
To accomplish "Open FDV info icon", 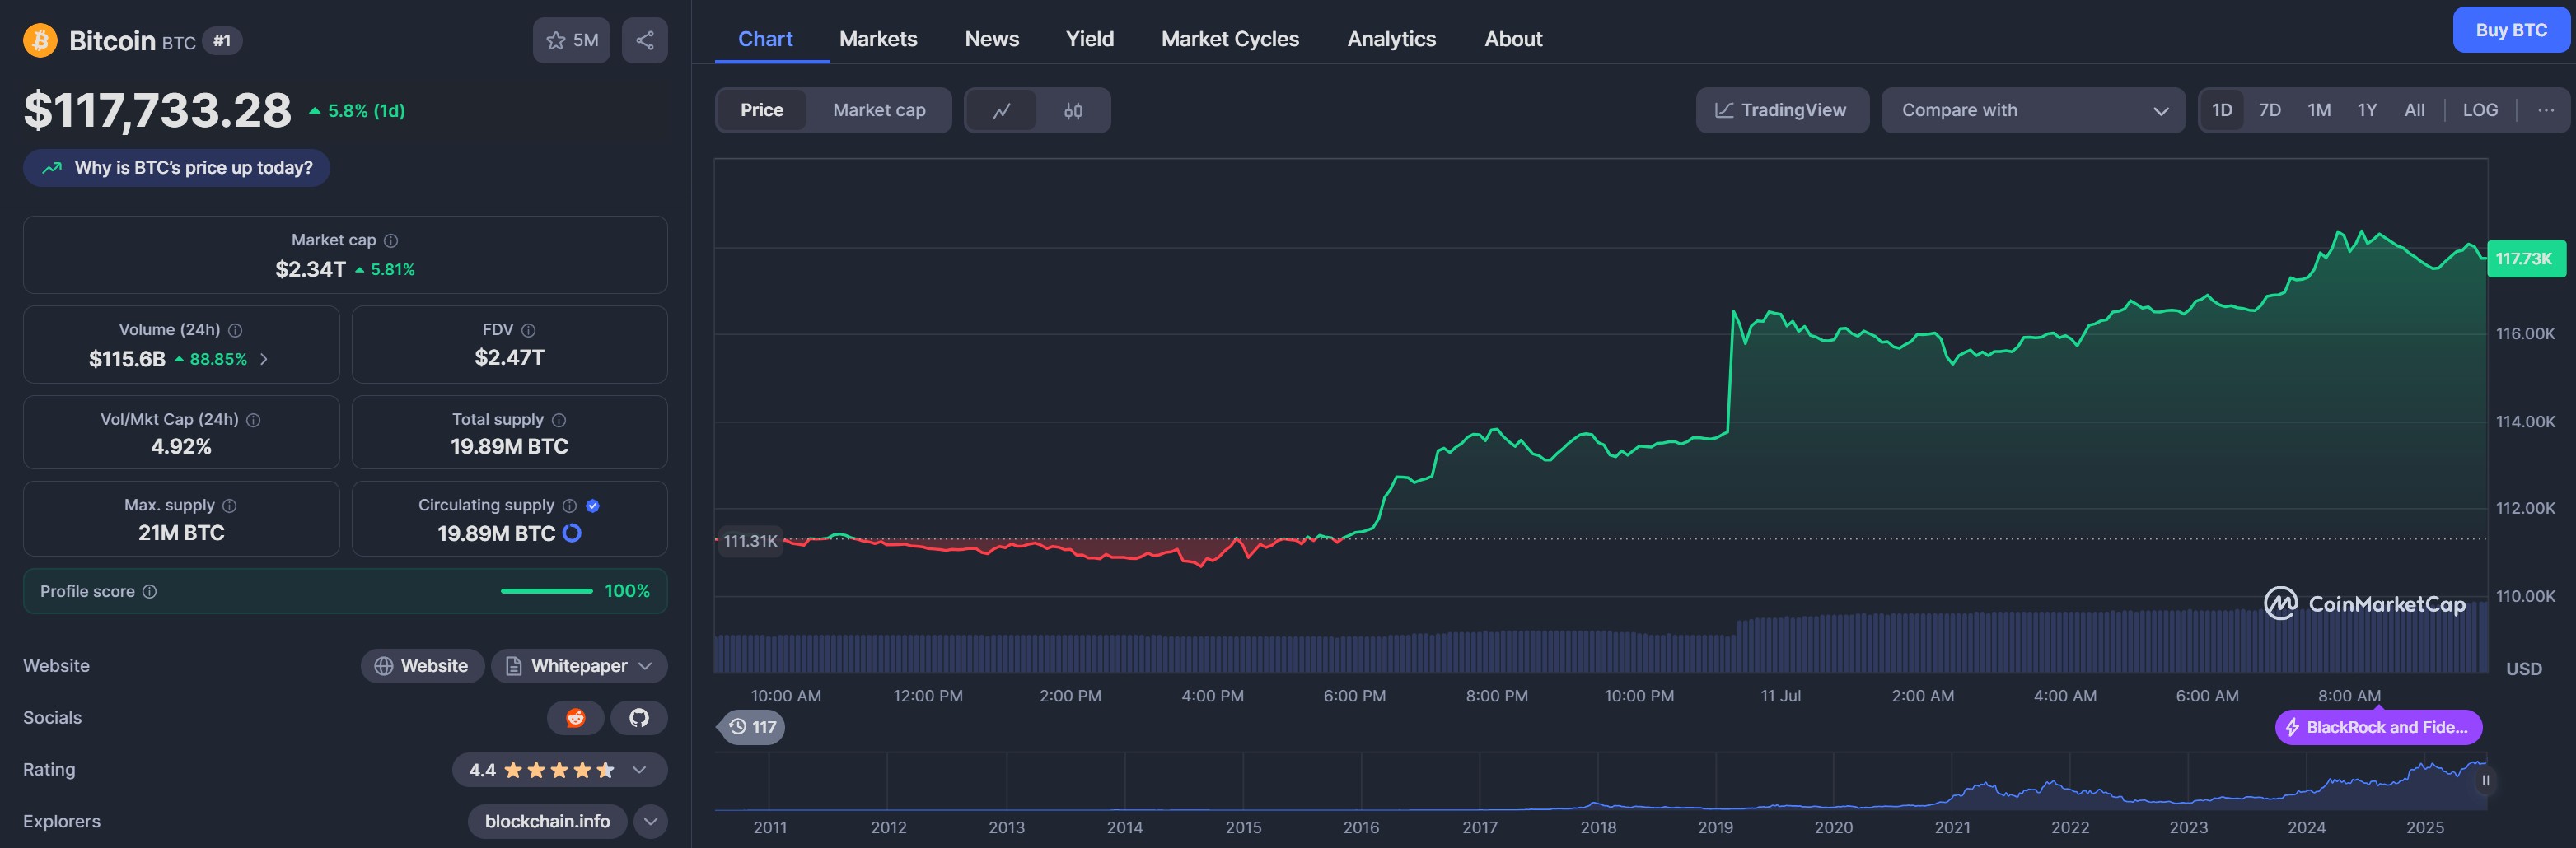I will [528, 331].
